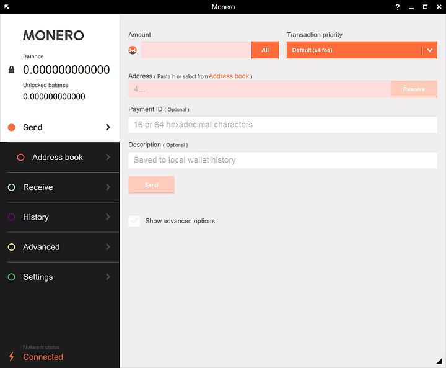Click the chevron next to Advanced
Image resolution: width=446 pixels, height=368 pixels.
coord(108,247)
